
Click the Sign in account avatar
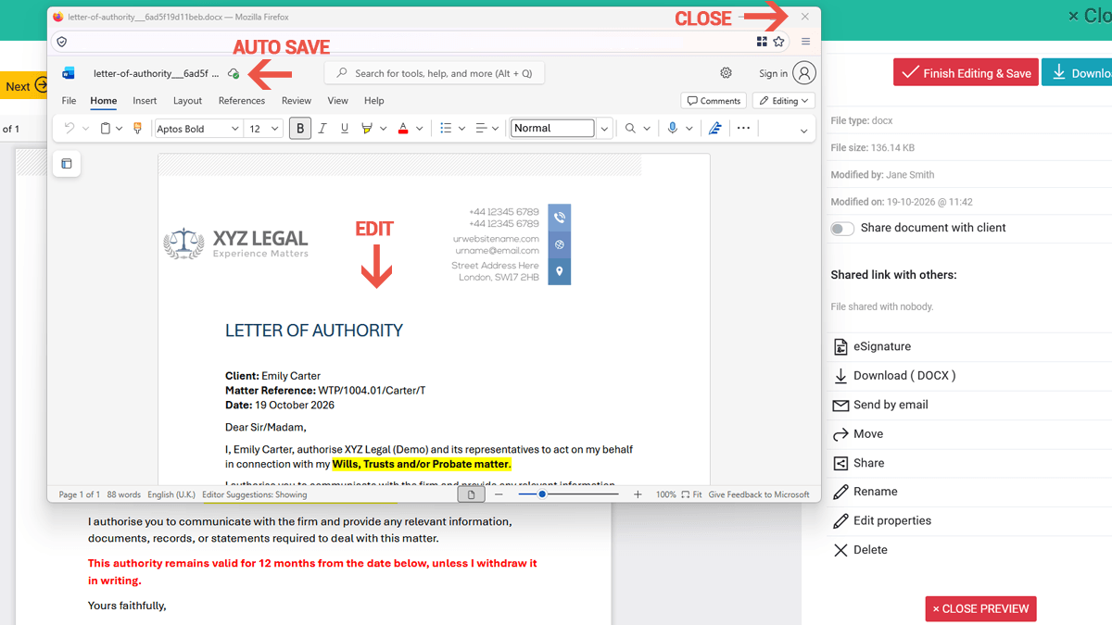pos(804,73)
